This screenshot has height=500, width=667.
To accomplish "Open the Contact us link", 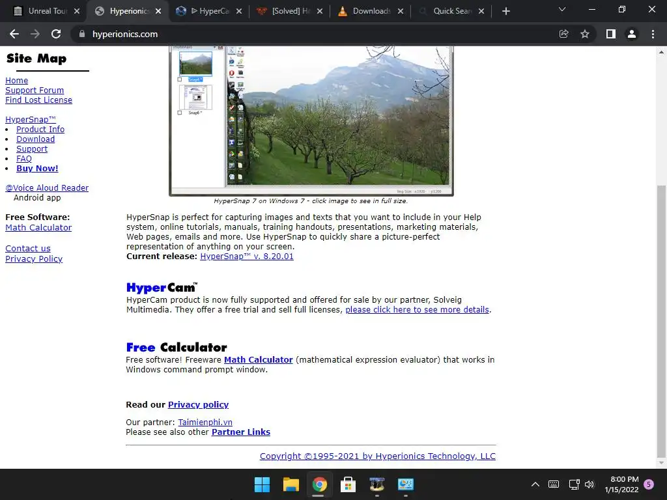I will tap(27, 248).
